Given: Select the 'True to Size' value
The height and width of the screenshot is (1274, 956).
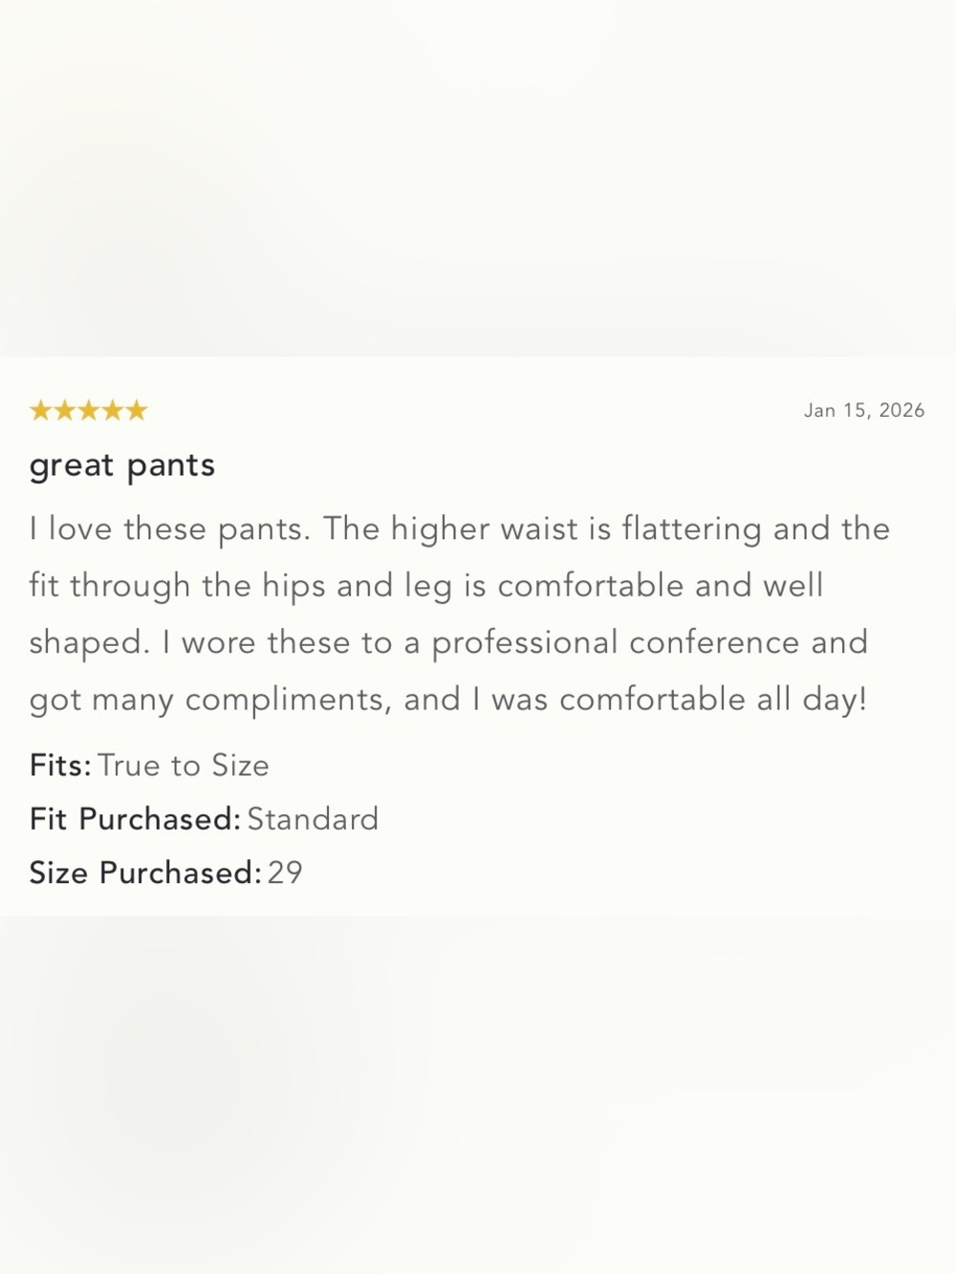Looking at the screenshot, I should [x=184, y=766].
